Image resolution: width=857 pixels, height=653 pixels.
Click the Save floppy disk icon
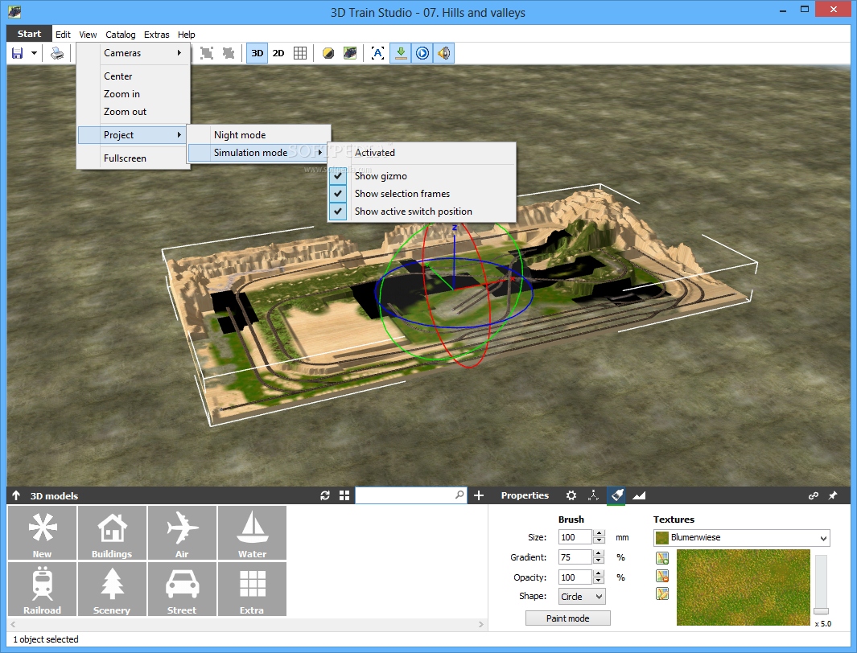[18, 53]
